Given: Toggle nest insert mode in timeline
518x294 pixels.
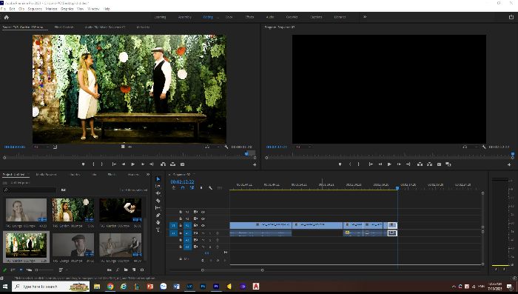Looking at the screenshot, I should (x=174, y=188).
